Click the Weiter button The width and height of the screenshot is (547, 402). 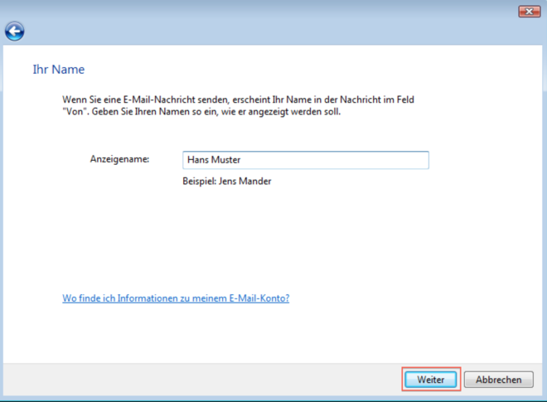(x=431, y=380)
